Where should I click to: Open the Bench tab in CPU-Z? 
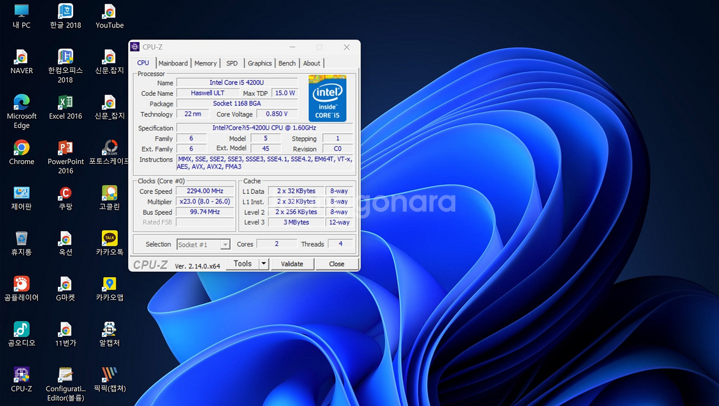click(287, 63)
